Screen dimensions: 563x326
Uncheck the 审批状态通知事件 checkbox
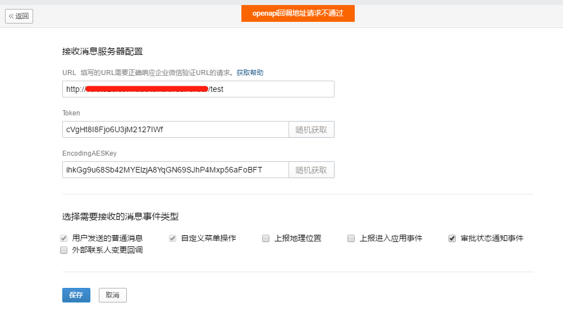click(x=452, y=238)
